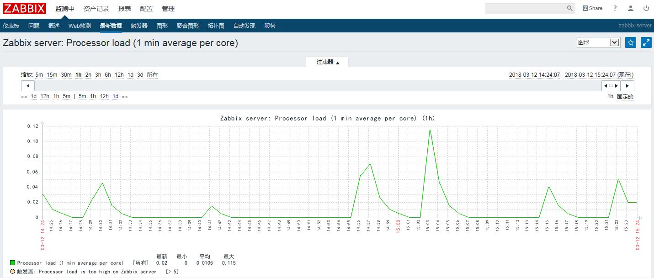Click the graph page title
654x278 pixels.
121,43
